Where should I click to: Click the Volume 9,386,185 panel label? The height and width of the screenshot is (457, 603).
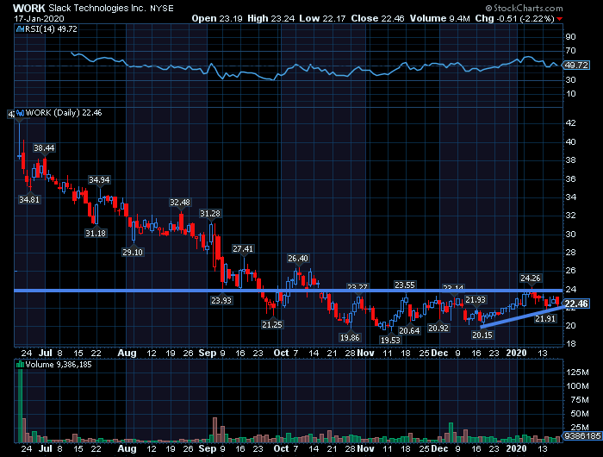coord(59,364)
